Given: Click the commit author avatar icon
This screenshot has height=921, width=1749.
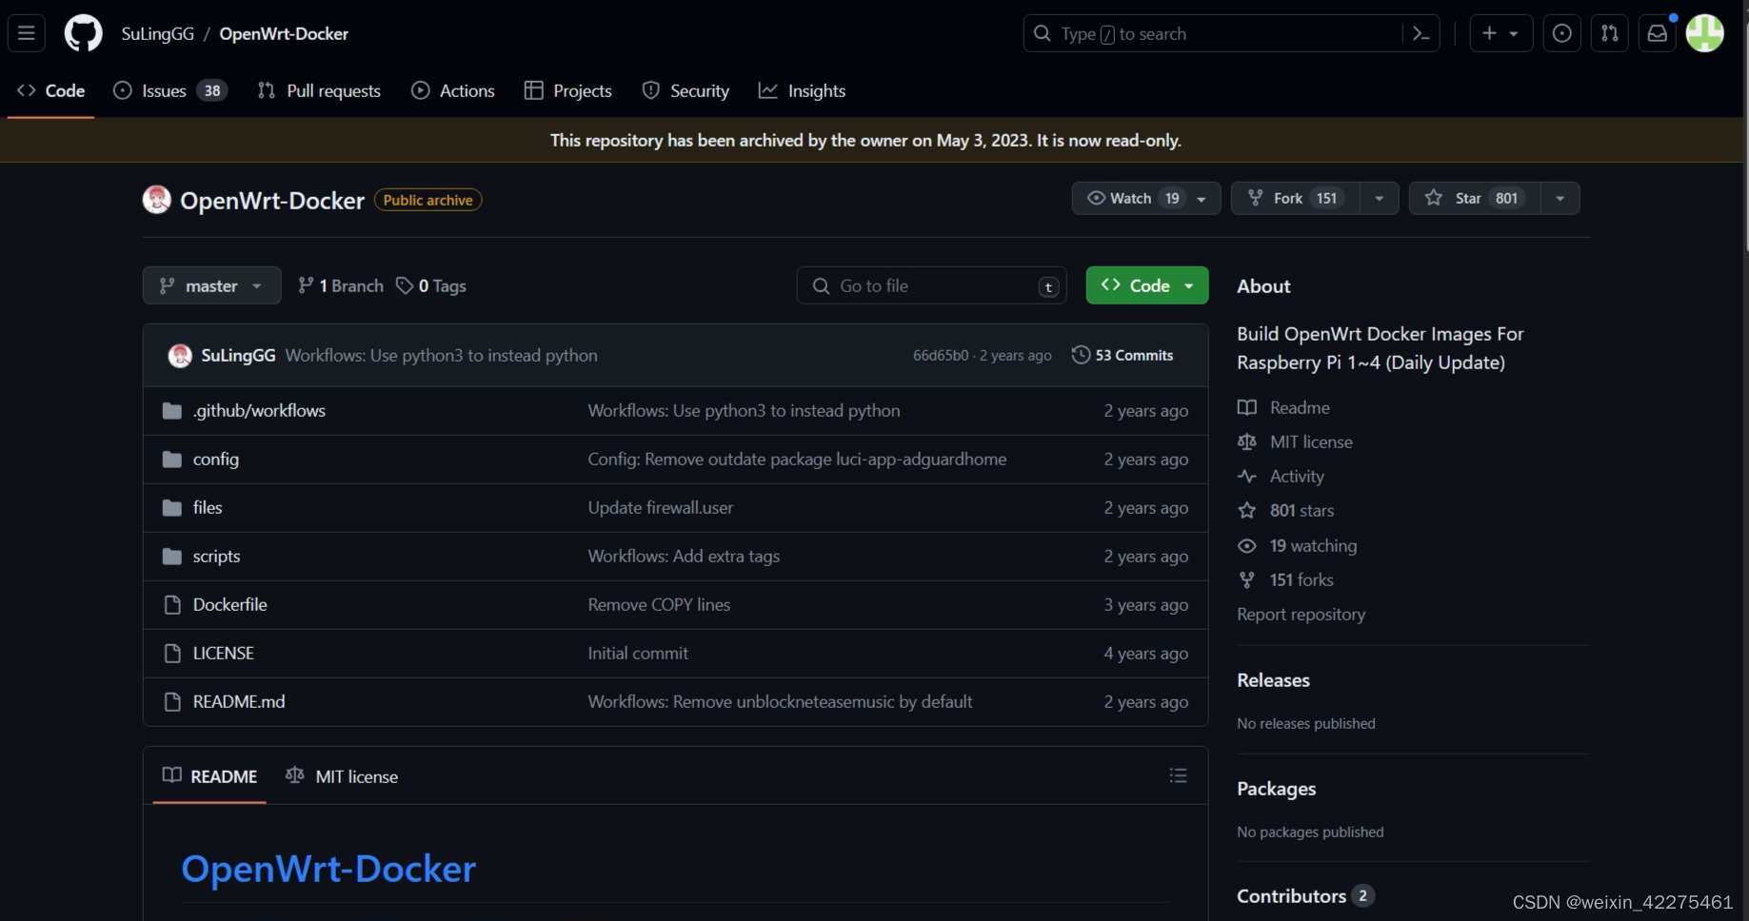Looking at the screenshot, I should pyautogui.click(x=180, y=356).
